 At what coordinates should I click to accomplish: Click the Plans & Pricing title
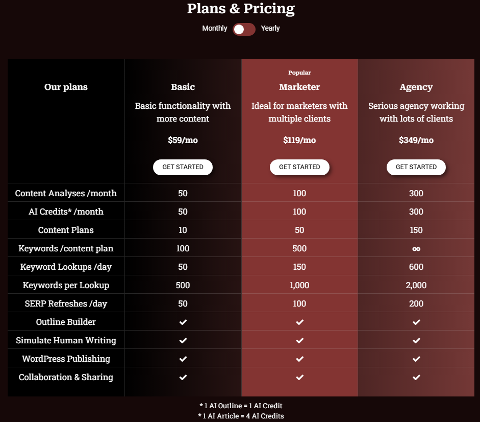pyautogui.click(x=241, y=9)
